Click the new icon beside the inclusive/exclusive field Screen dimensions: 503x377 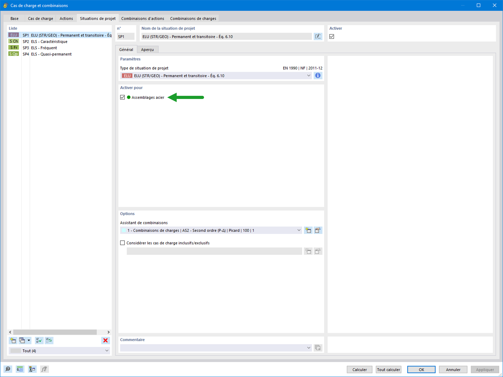pyautogui.click(x=308, y=251)
